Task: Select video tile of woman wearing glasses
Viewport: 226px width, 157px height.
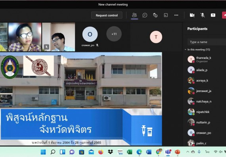Action: 25,37
